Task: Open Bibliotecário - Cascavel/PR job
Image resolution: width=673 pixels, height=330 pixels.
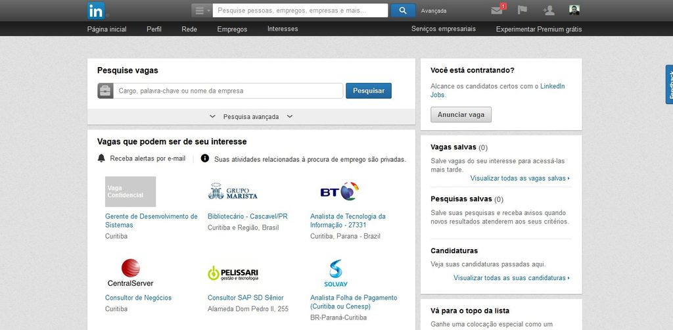Action: [x=248, y=216]
